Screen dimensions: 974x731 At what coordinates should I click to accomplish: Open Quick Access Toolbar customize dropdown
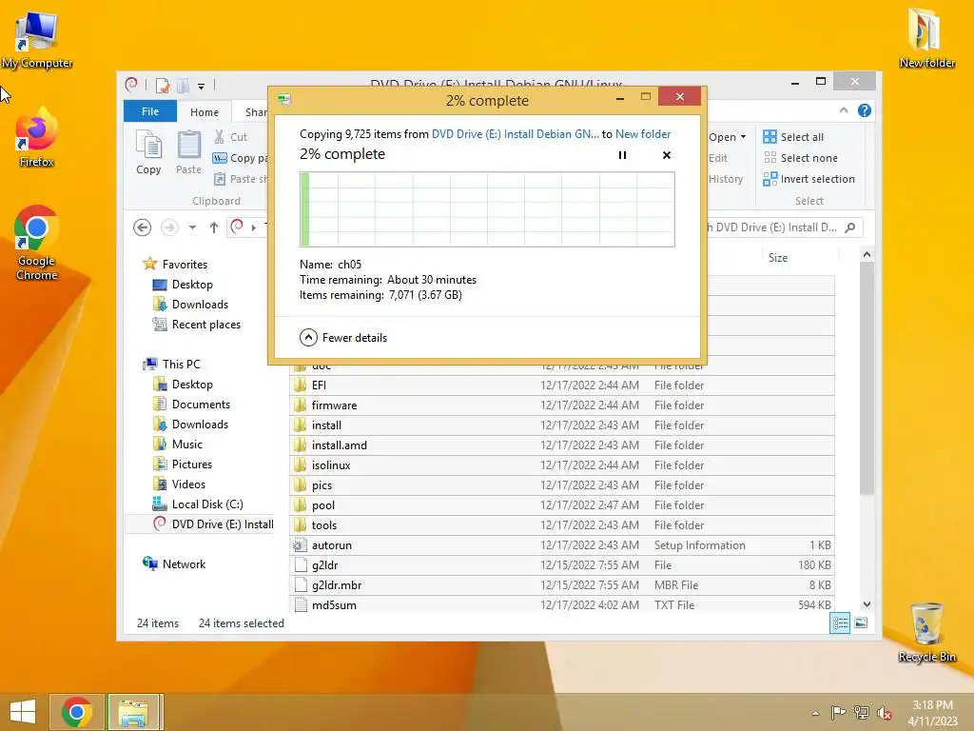201,87
